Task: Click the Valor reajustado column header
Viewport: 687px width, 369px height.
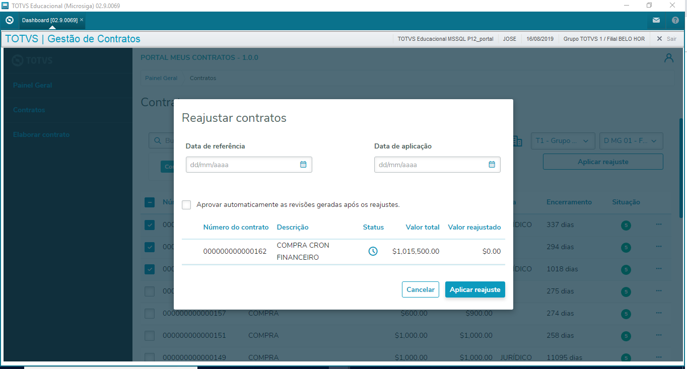Action: pos(474,227)
